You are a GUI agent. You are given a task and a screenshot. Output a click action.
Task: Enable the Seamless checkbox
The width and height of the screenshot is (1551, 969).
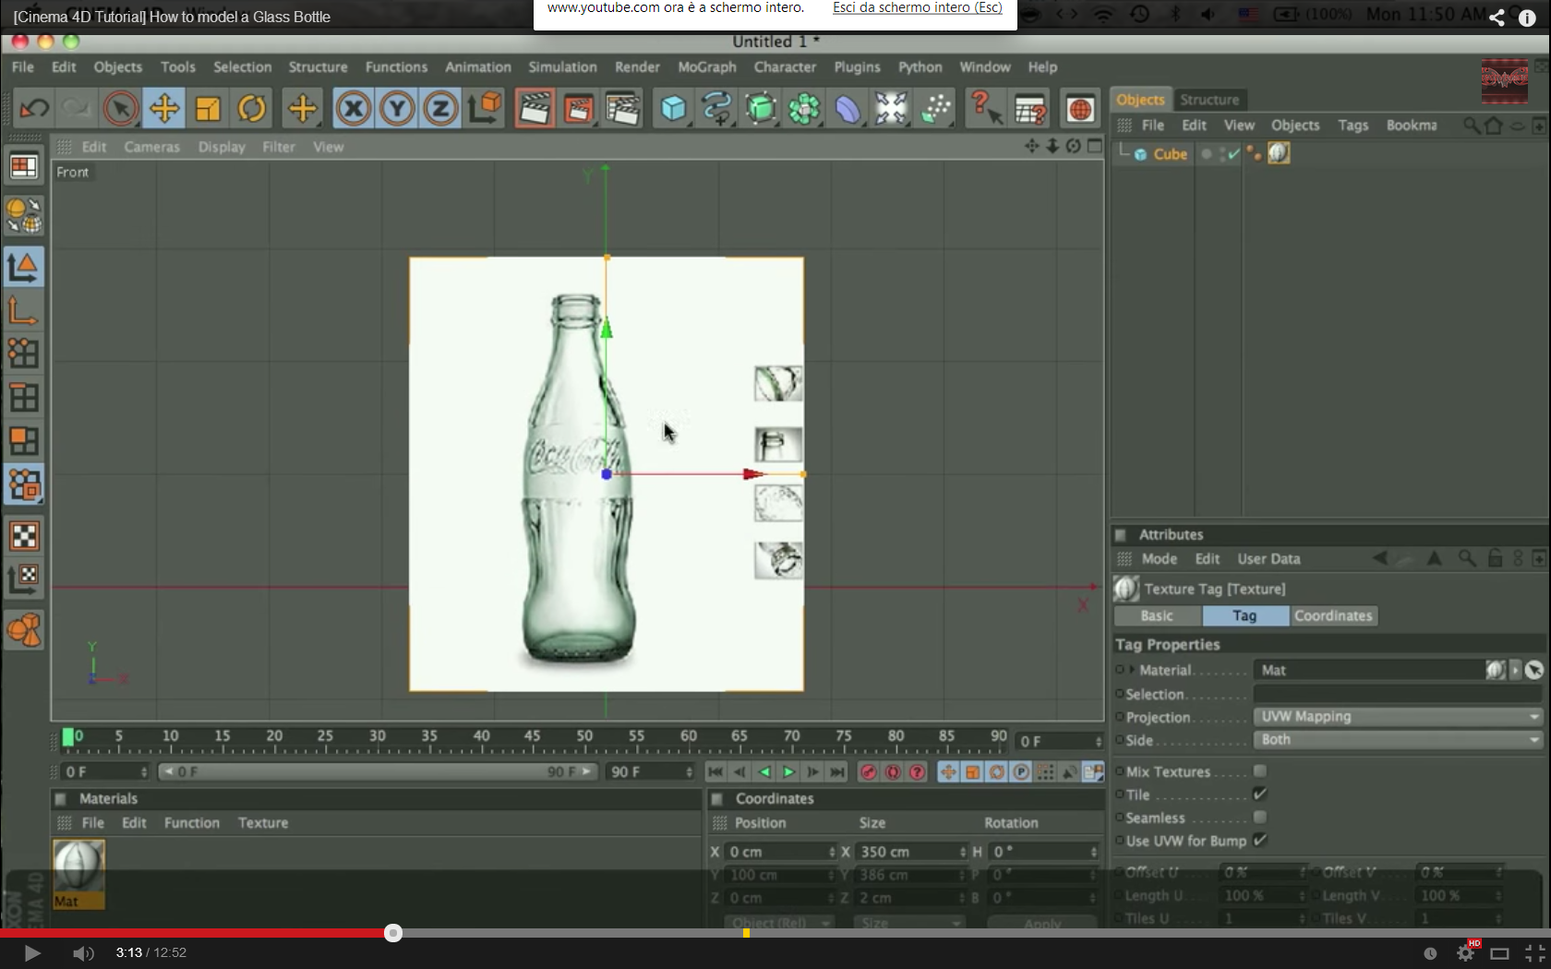(1259, 817)
